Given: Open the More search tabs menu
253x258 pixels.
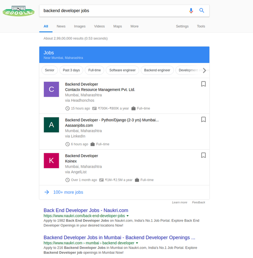Looking at the screenshot, I should [134, 26].
